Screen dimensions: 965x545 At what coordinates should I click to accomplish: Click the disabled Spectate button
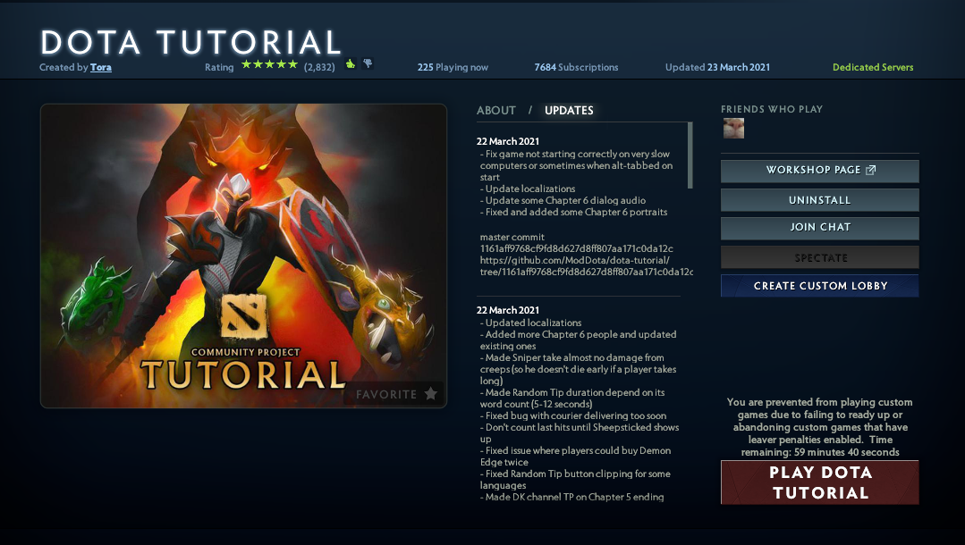click(x=820, y=257)
